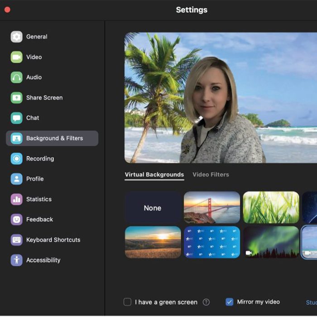The width and height of the screenshot is (317, 317).
Task: Click the Video camera icon
Action: click(x=16, y=57)
